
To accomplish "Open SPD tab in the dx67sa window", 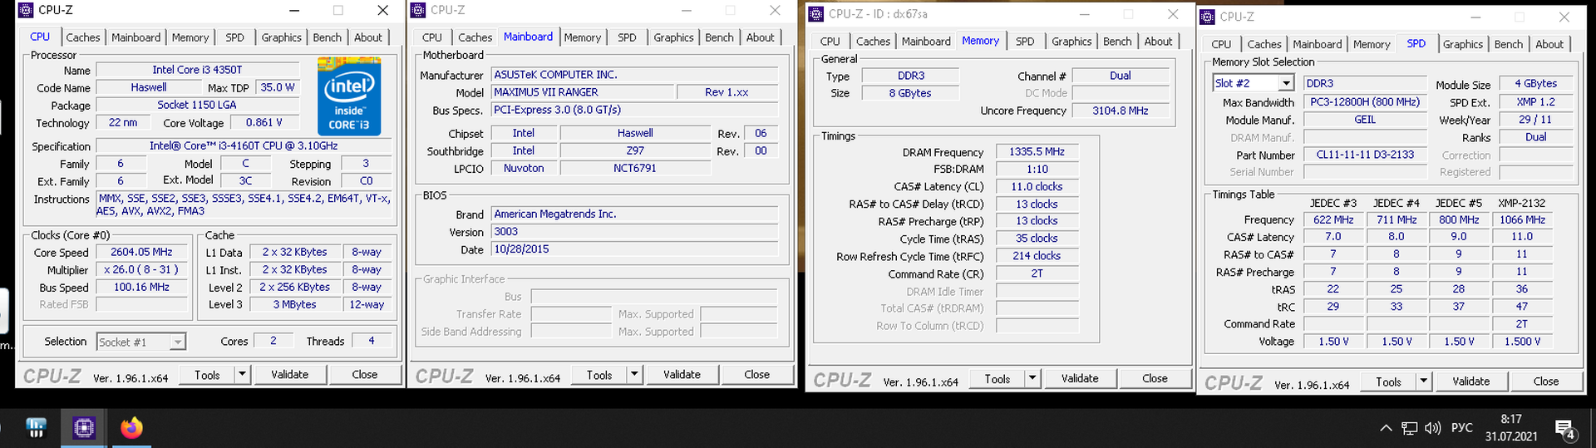I will [x=1025, y=41].
